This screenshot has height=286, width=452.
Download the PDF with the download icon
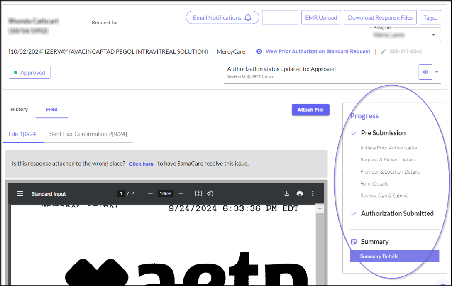[286, 193]
